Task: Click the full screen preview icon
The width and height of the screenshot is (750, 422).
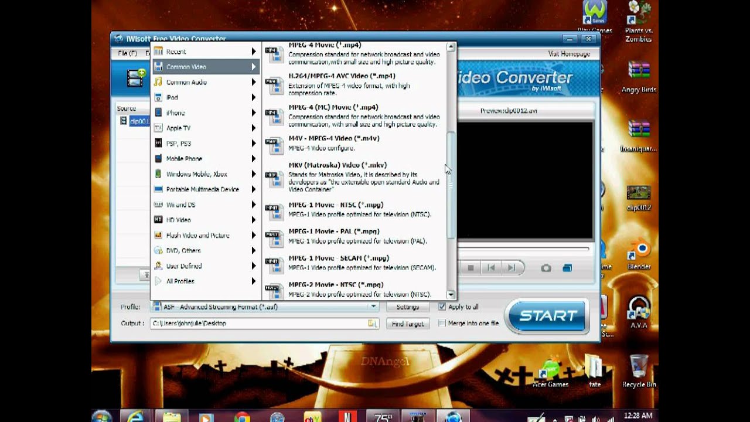Action: [567, 268]
